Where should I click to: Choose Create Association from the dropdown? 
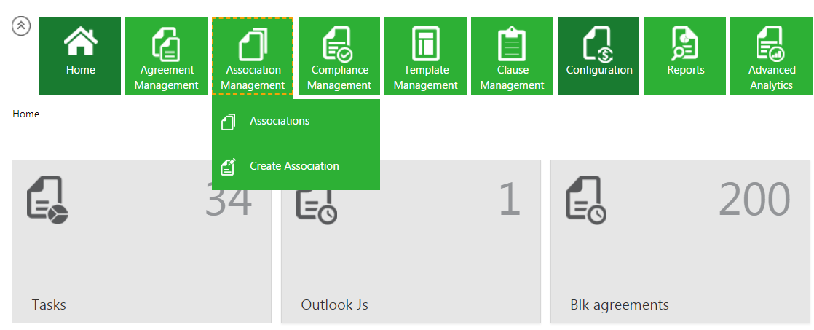tap(294, 166)
